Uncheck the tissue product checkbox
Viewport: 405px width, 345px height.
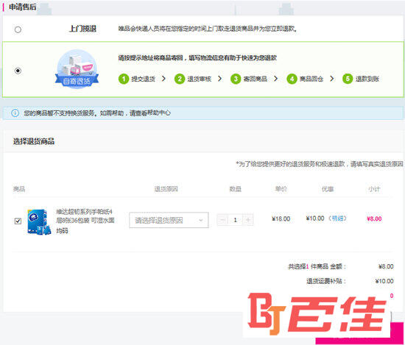coord(18,221)
